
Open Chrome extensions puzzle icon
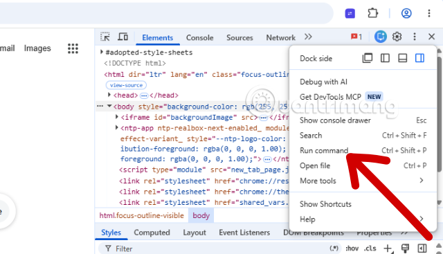pyautogui.click(x=372, y=13)
